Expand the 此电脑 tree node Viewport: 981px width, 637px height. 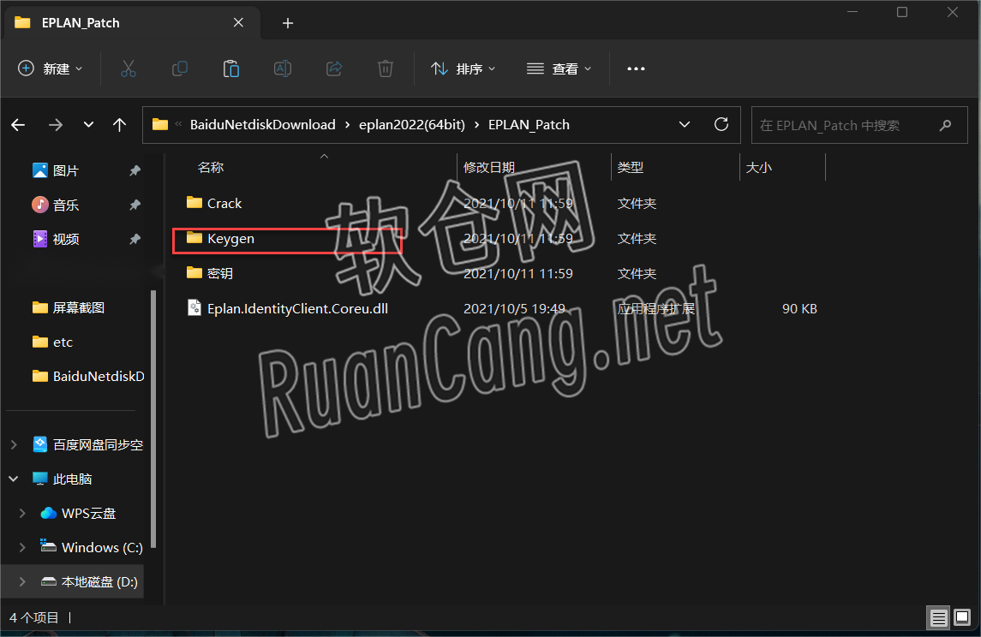point(12,479)
